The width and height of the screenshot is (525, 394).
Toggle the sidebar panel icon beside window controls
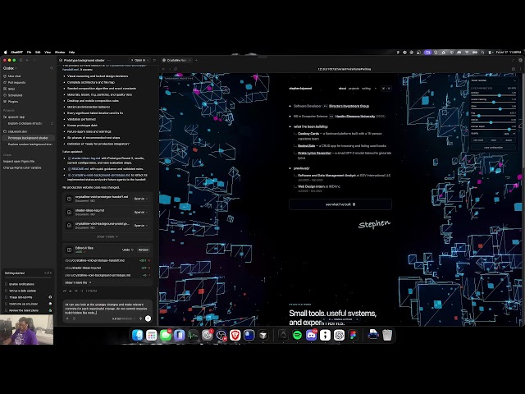(x=21, y=60)
